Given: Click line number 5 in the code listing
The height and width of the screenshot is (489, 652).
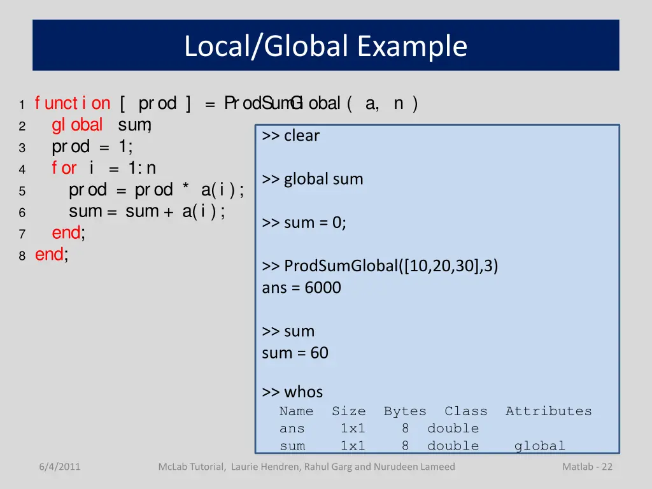Looking at the screenshot, I should [x=22, y=190].
